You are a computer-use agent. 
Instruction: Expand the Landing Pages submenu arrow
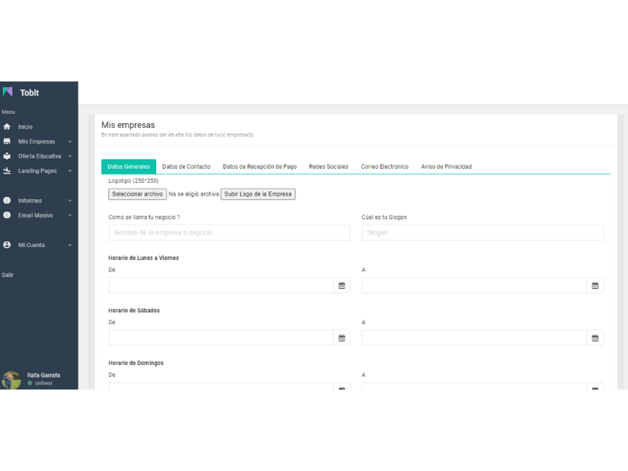70,171
